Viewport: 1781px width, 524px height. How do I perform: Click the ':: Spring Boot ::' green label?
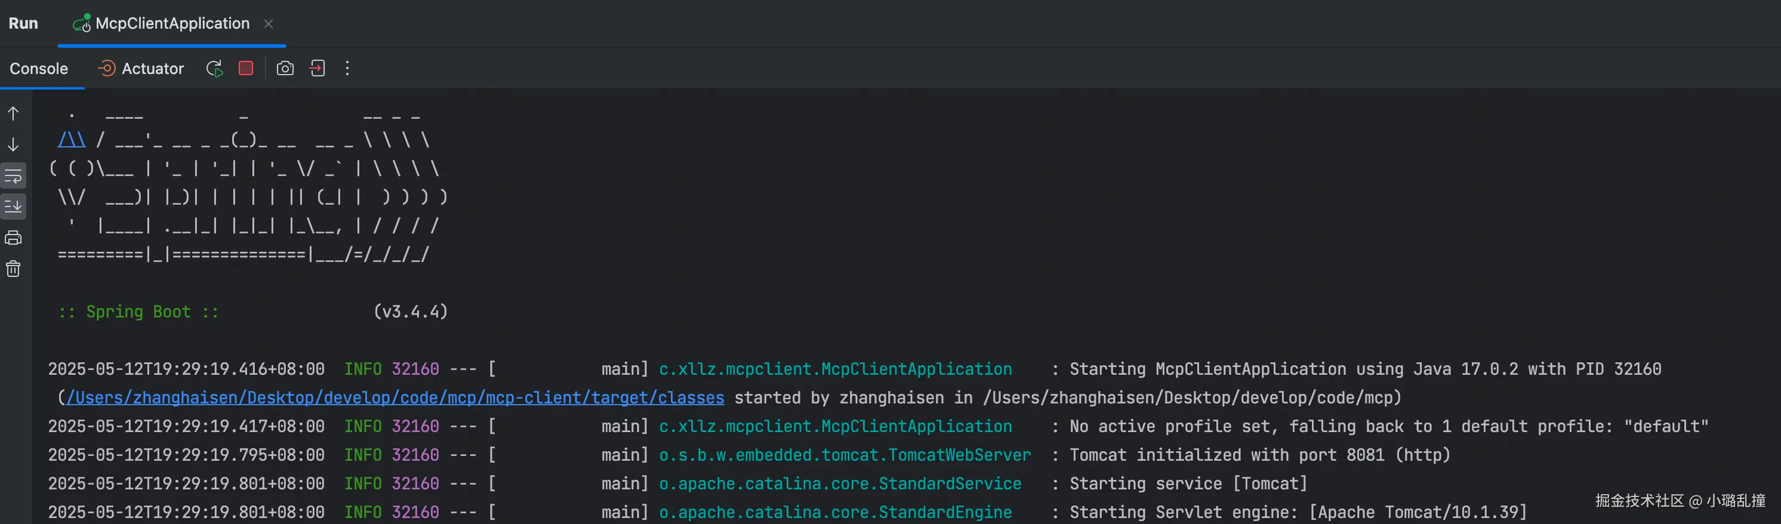[138, 312]
